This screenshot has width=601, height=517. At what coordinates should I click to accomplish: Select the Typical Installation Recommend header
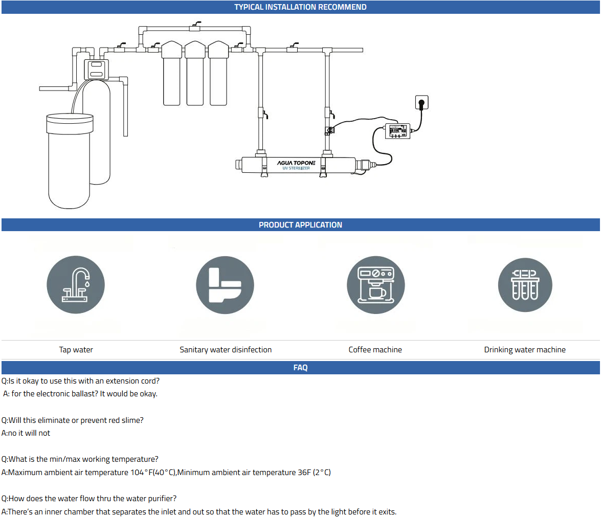pyautogui.click(x=300, y=7)
